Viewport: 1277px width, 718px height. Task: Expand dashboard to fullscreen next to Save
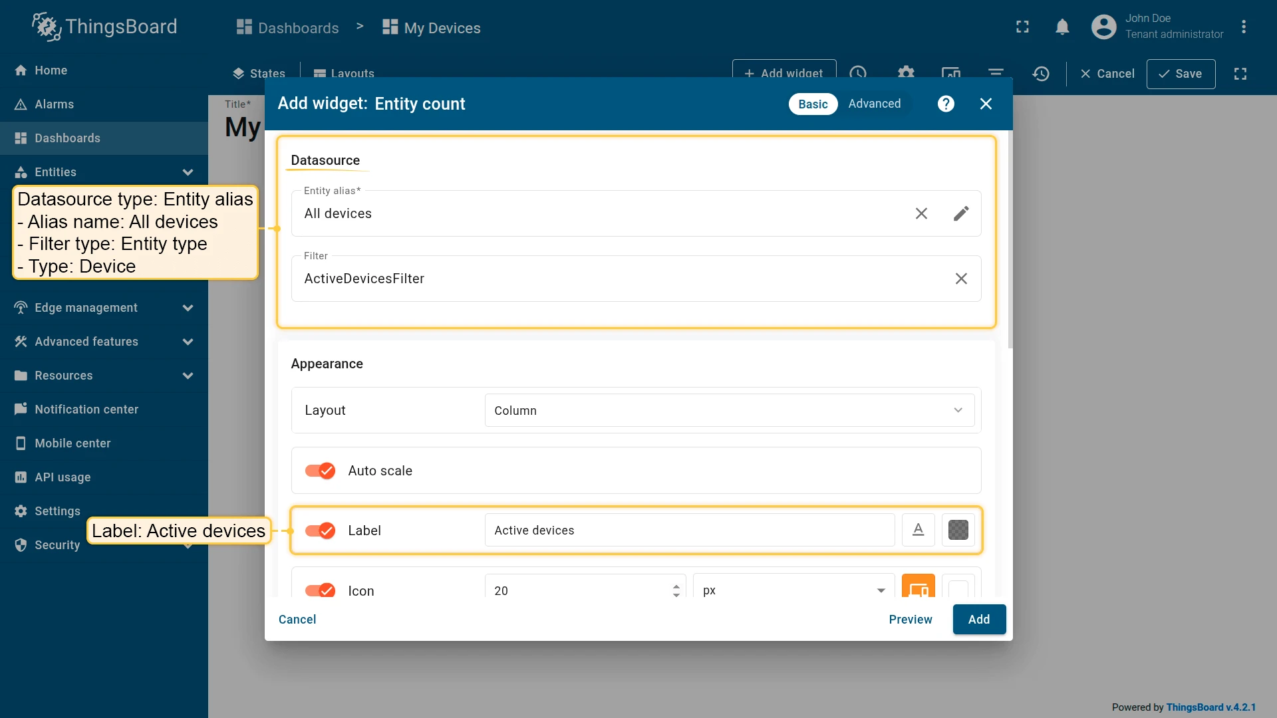pyautogui.click(x=1240, y=74)
